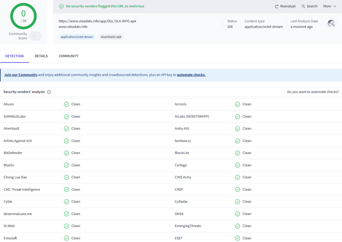This screenshot has width=342, height=242.
Task: Click the Join our Community link
Action: coord(21,75)
